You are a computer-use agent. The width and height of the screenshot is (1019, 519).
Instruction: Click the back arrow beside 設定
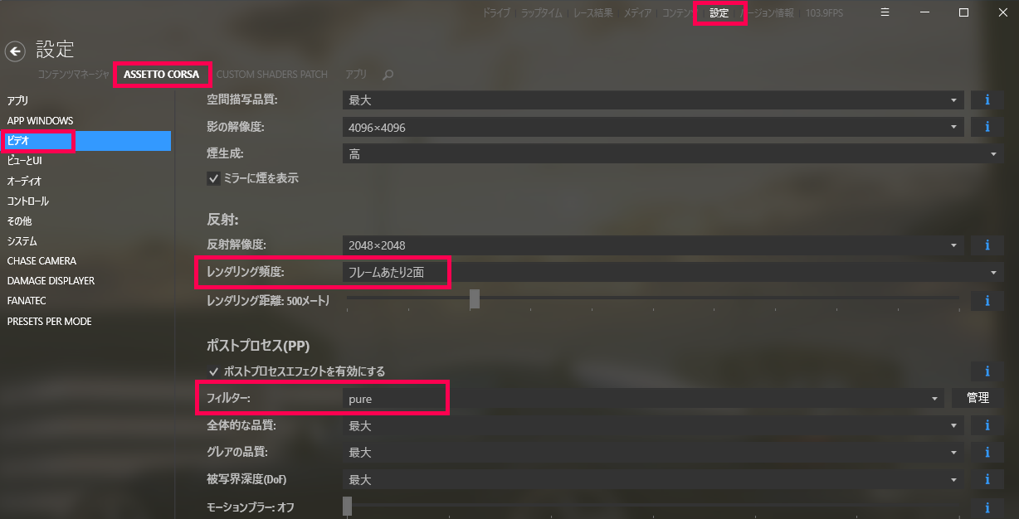click(15, 51)
